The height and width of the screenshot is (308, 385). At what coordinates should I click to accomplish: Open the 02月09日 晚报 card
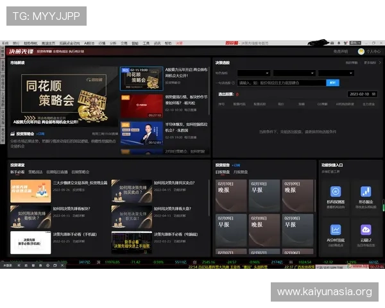(x=298, y=196)
